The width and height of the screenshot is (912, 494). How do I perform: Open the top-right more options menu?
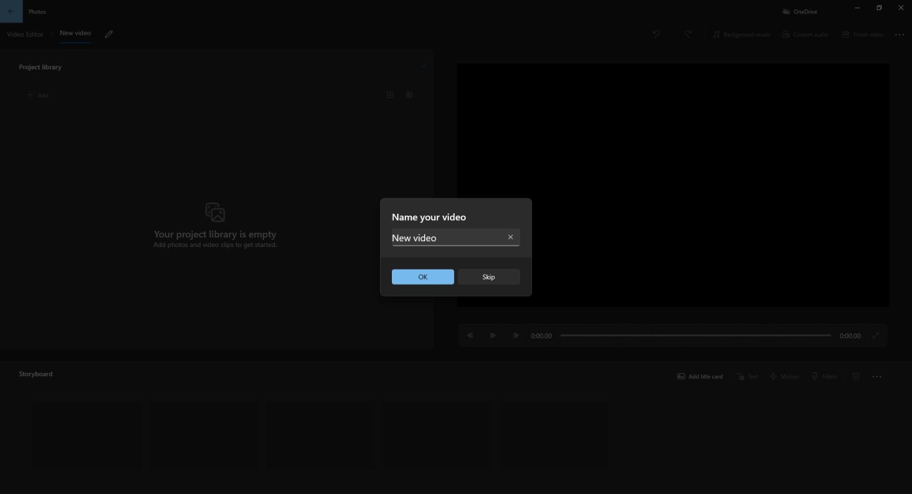[x=900, y=34]
